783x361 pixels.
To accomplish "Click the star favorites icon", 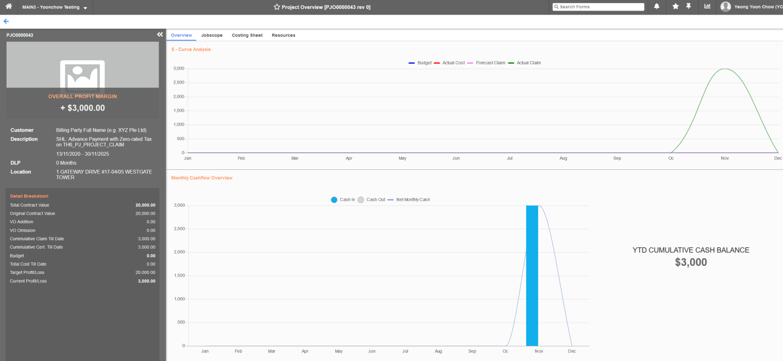I will tap(675, 7).
